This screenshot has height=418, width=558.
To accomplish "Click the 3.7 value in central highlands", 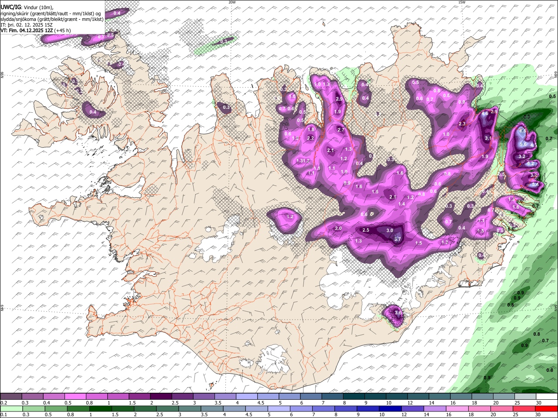I will [397, 239].
